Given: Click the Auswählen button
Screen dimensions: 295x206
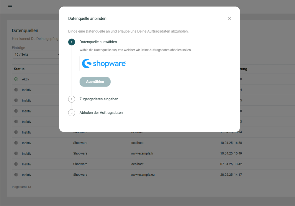Looking at the screenshot, I should (95, 82).
